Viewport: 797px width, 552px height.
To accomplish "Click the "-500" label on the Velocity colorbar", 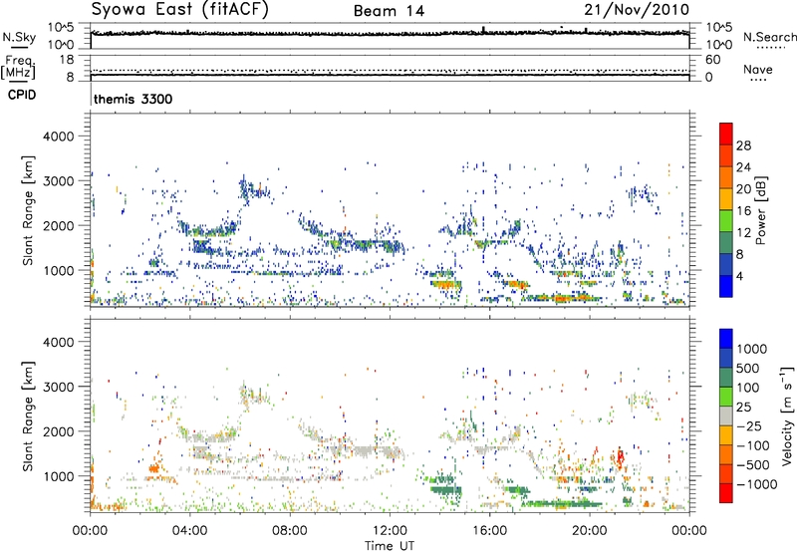I will [753, 465].
